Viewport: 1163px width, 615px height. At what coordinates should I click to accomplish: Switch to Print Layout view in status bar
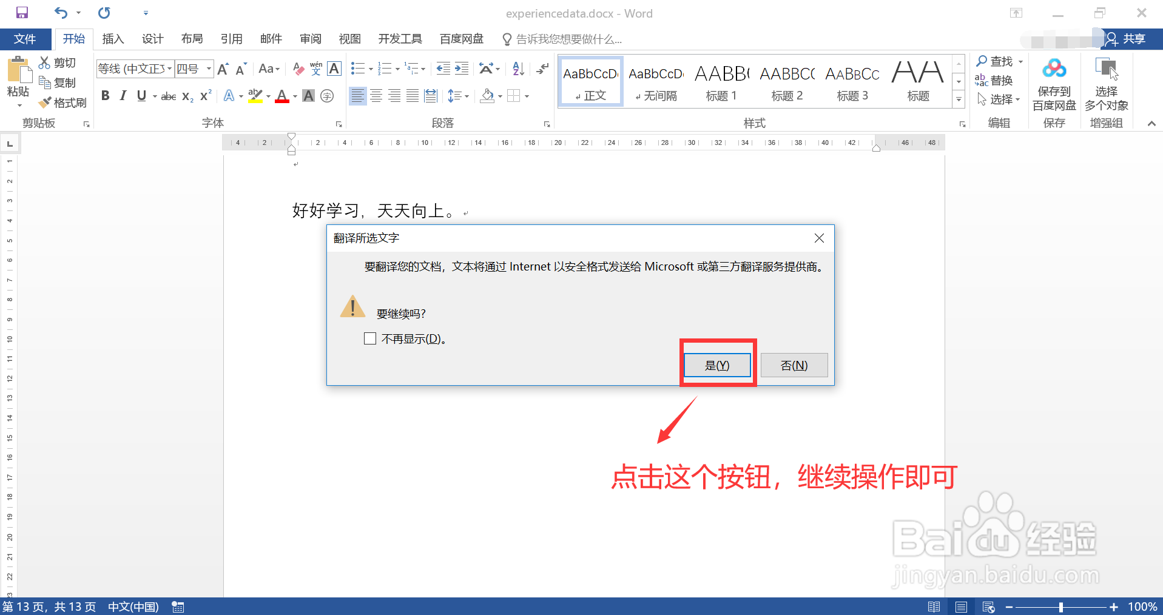(962, 607)
